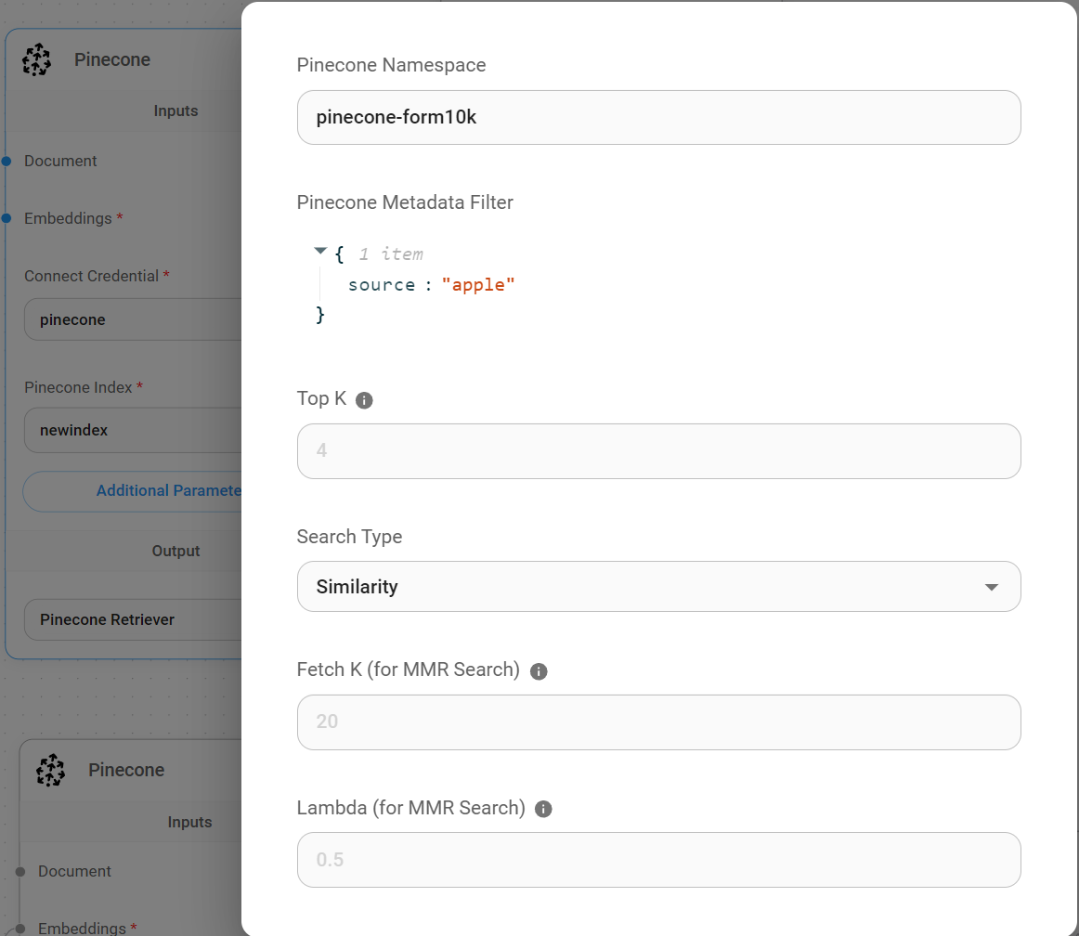The image size is (1079, 936).
Task: Click the Lambda info icon
Action: (x=544, y=809)
